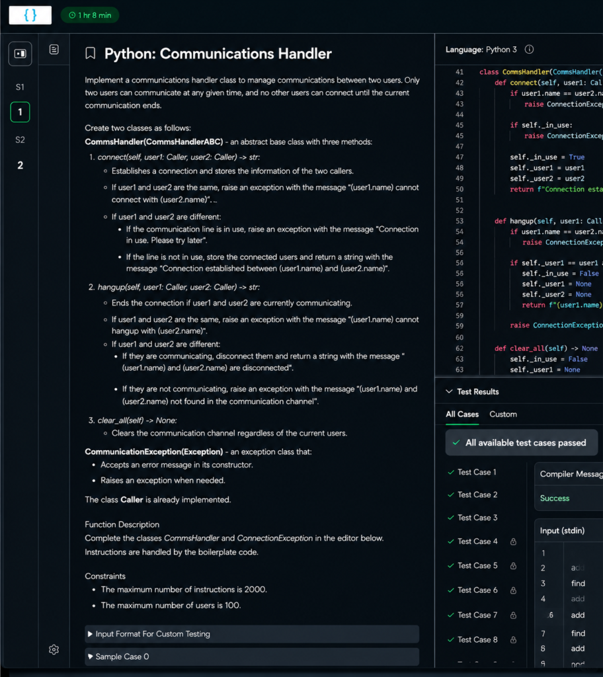Open Test Case 3 result
Image resolution: width=603 pixels, height=677 pixels.
click(x=472, y=518)
